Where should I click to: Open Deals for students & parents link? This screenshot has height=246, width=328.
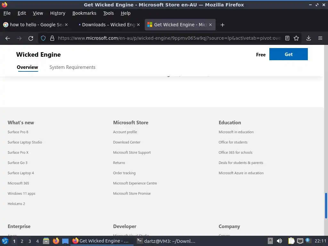(x=241, y=163)
